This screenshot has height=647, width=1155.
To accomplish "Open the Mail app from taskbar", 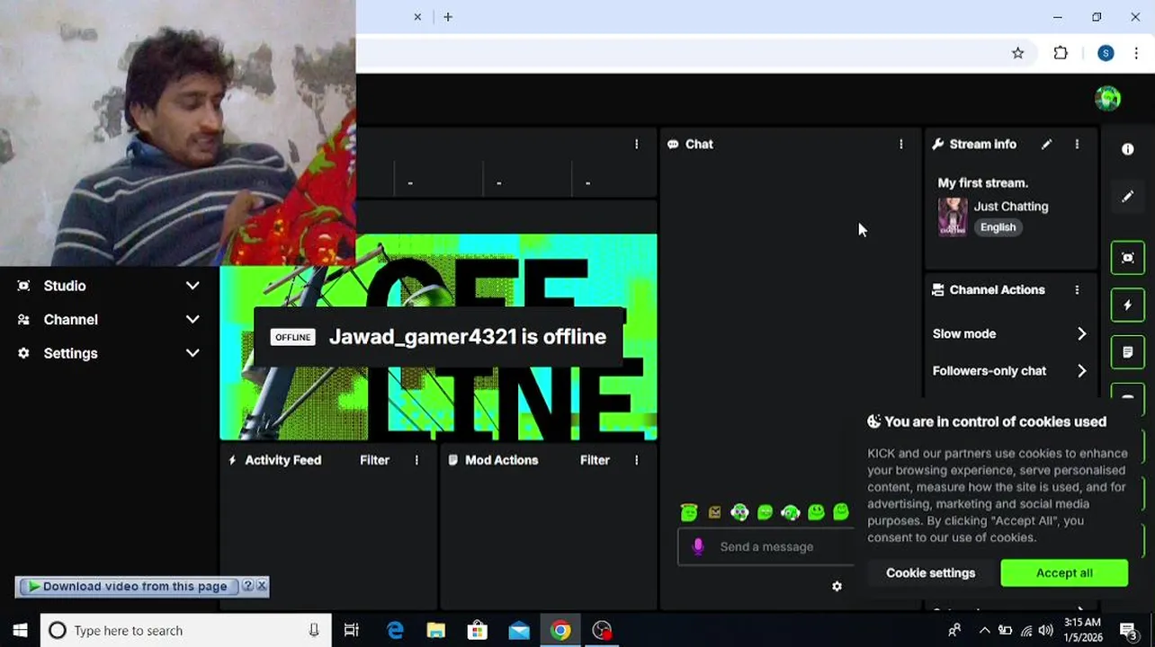I will [x=519, y=631].
